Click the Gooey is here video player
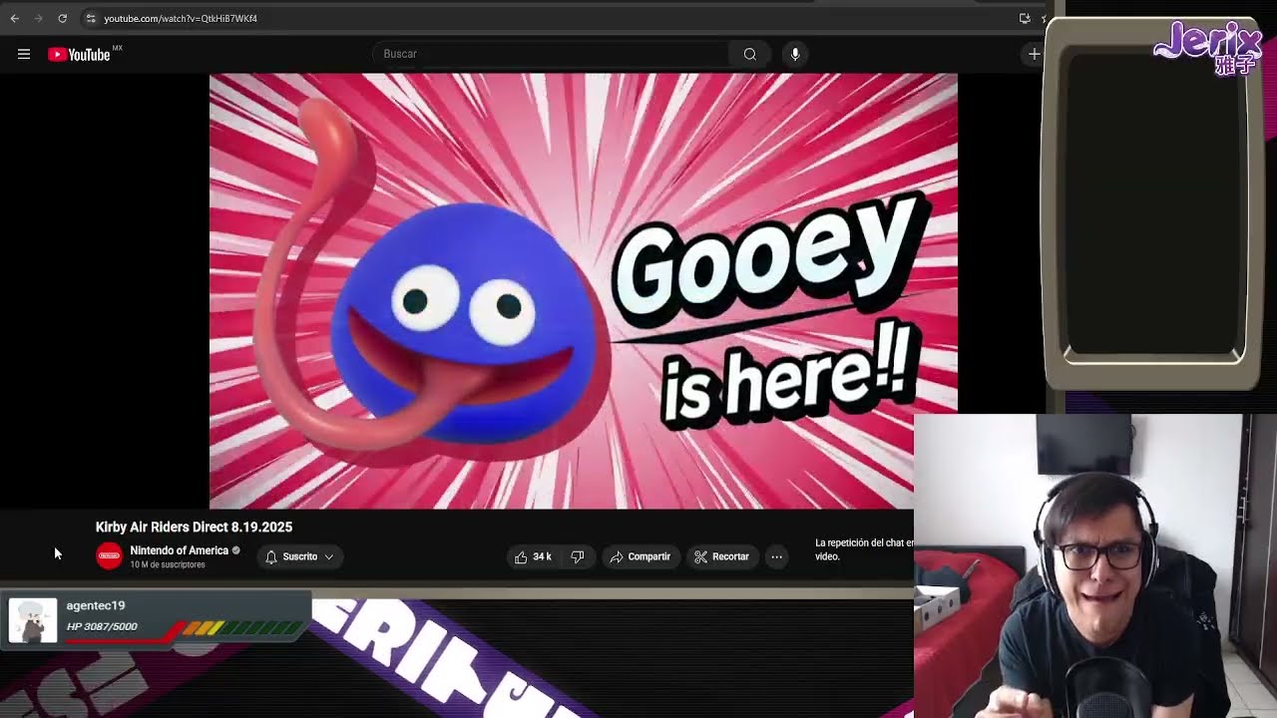 pos(583,290)
